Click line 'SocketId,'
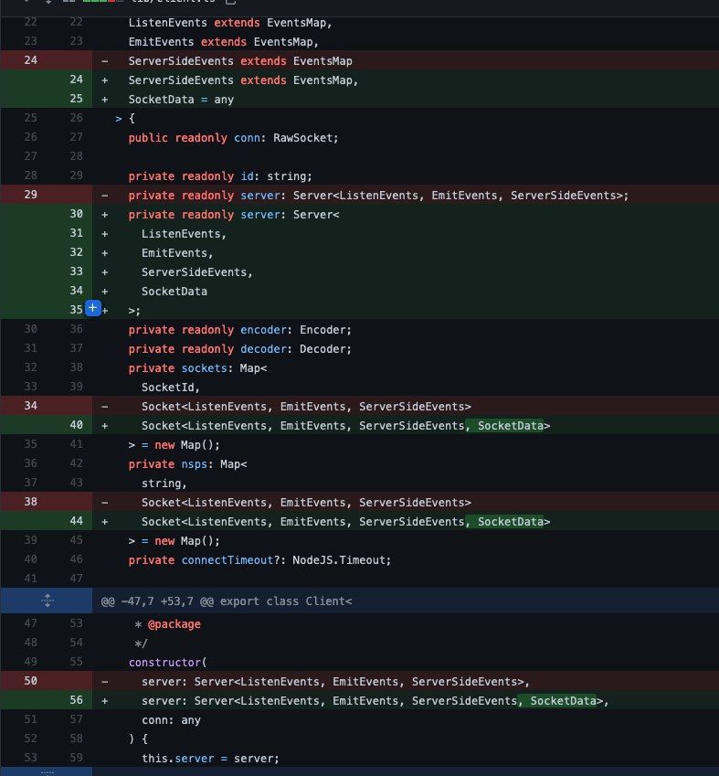The width and height of the screenshot is (719, 776). click(x=171, y=388)
